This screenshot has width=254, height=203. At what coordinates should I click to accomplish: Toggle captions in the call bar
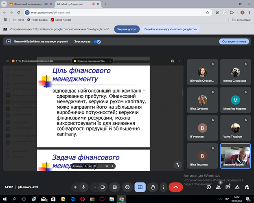point(115,187)
